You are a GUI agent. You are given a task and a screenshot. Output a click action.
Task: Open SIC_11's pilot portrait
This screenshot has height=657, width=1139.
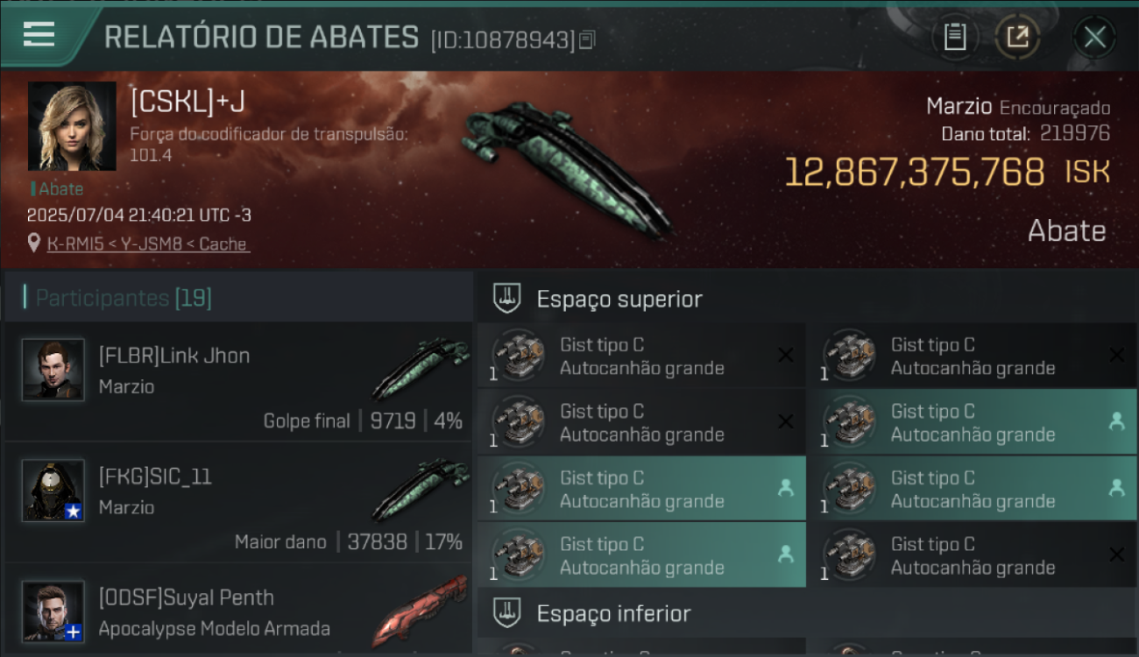53,491
